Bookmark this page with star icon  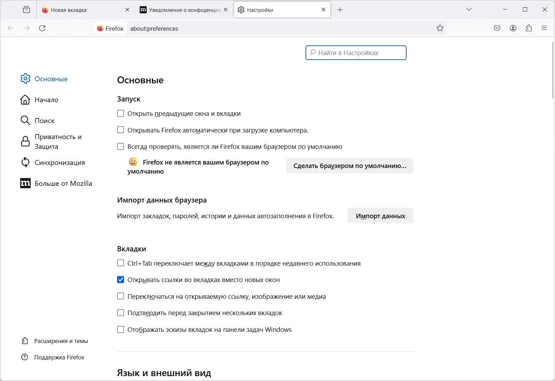(440, 28)
